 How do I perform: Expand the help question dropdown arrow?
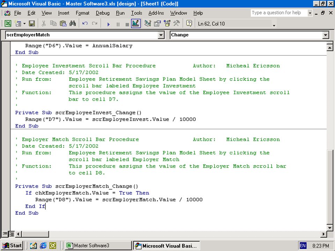tap(310, 13)
